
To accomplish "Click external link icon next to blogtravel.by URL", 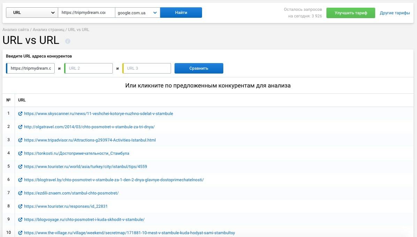I will pyautogui.click(x=20, y=180).
